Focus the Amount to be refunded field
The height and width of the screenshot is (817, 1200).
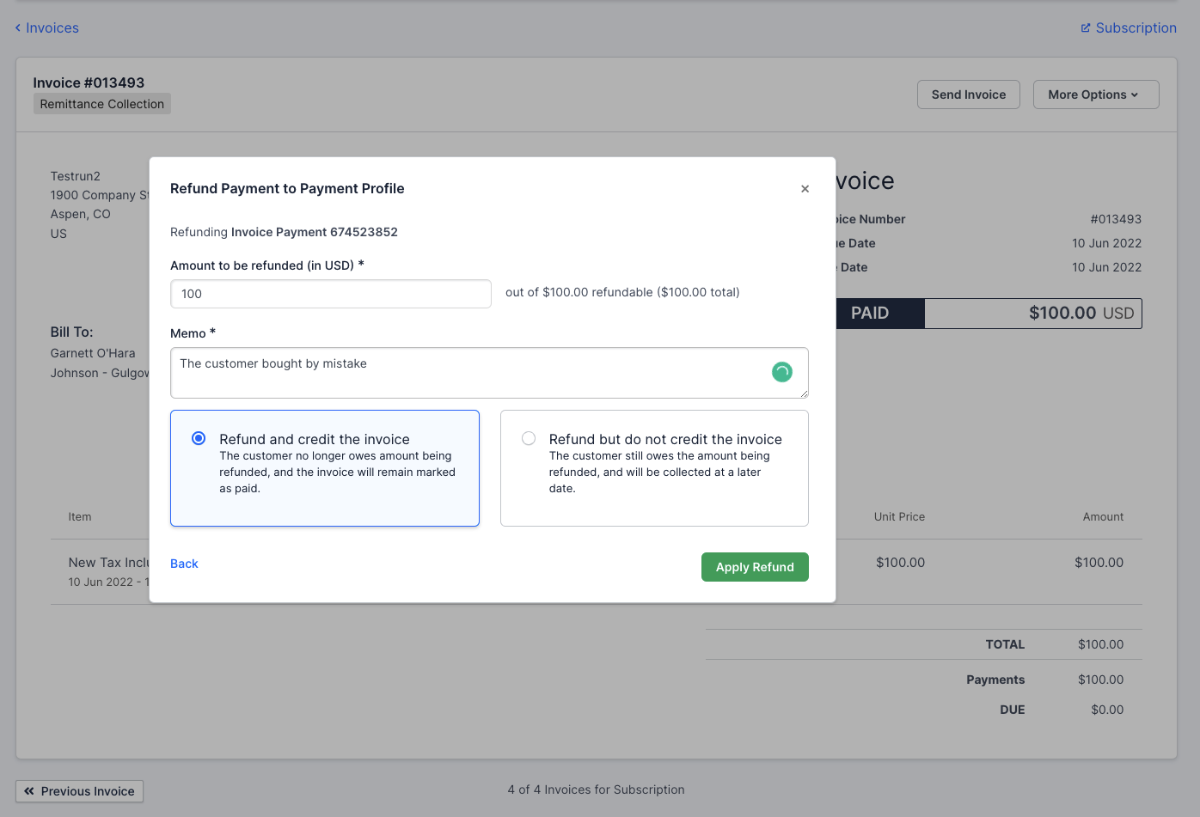coord(330,294)
